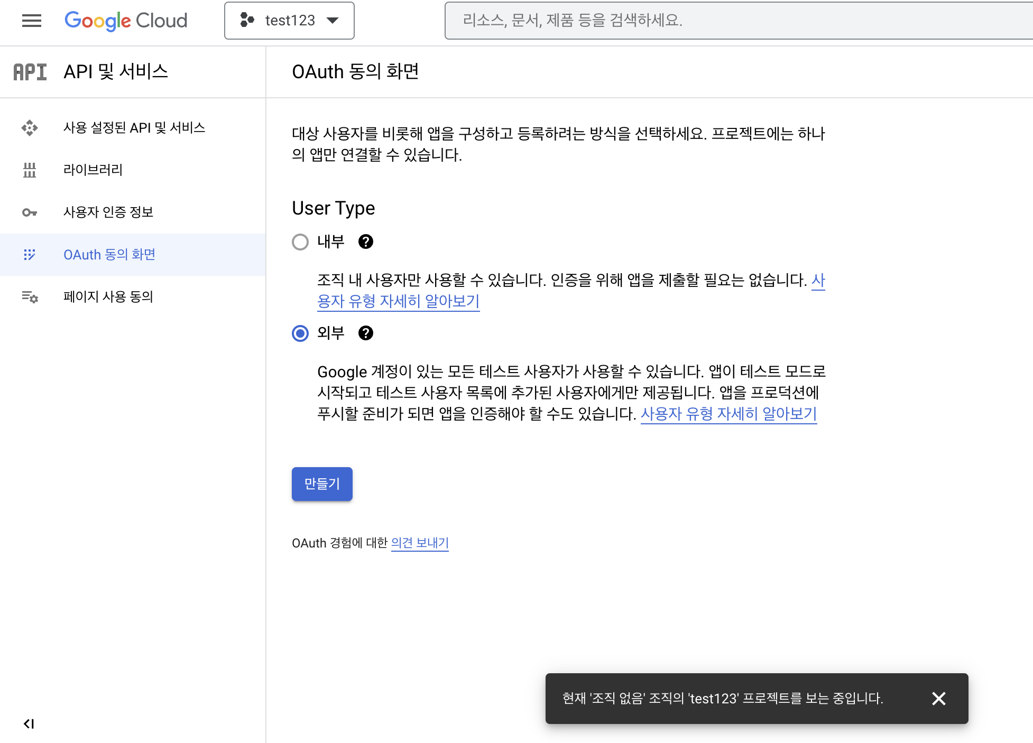1033x743 pixels.
Task: Click the credentials key icon
Action: pyautogui.click(x=30, y=212)
